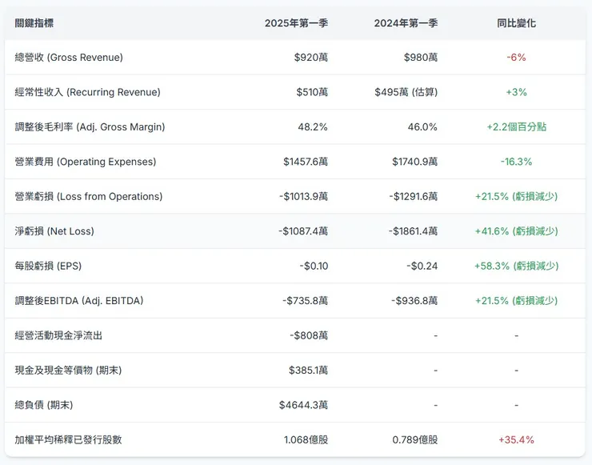Click the -16.3% change value
This screenshot has width=592, height=465.
(x=516, y=162)
